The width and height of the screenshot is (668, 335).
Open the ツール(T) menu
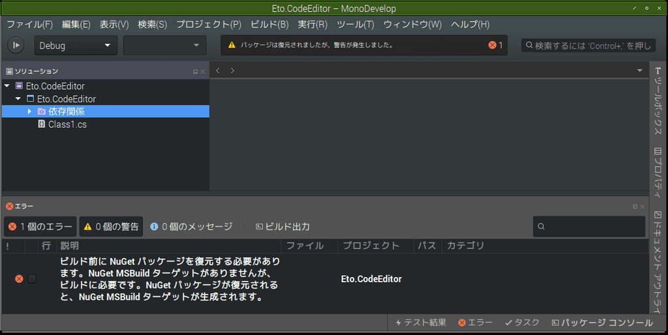point(356,24)
